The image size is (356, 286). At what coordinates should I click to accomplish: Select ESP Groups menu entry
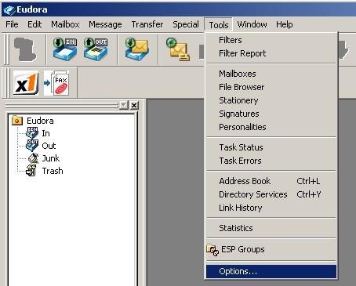click(271, 249)
